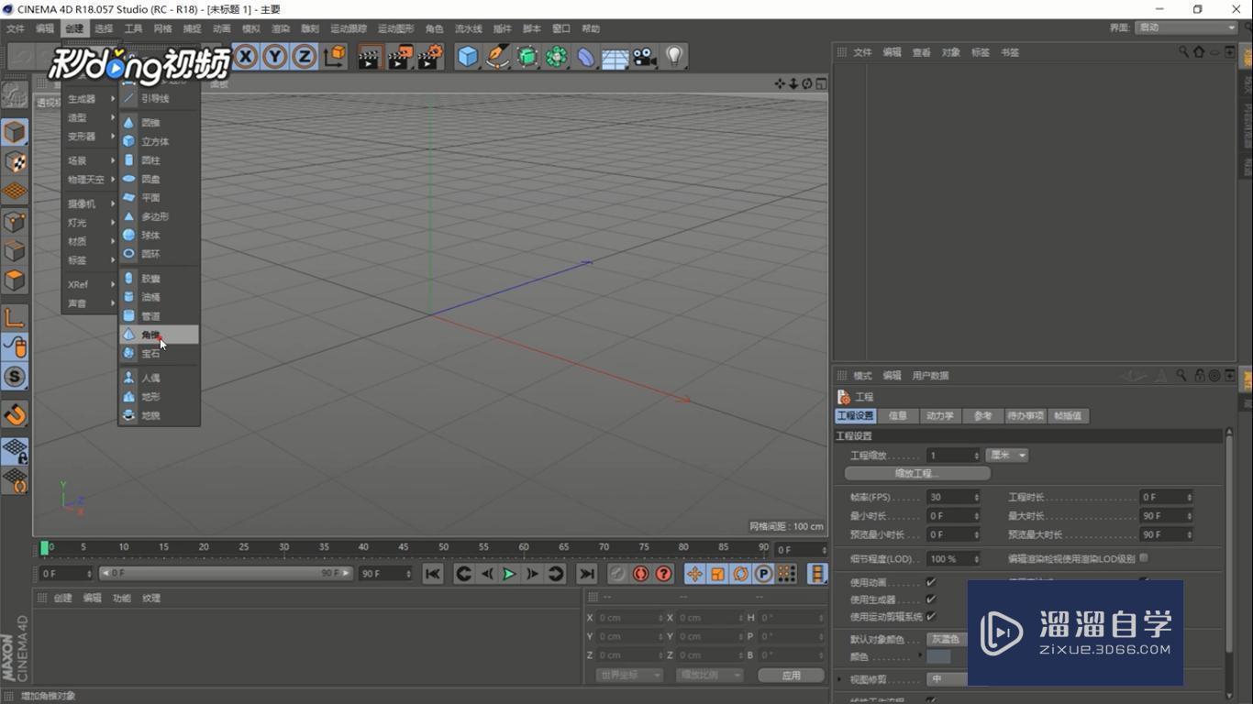Click the 颜色 color swatch
Image resolution: width=1253 pixels, height=704 pixels.
click(938, 657)
